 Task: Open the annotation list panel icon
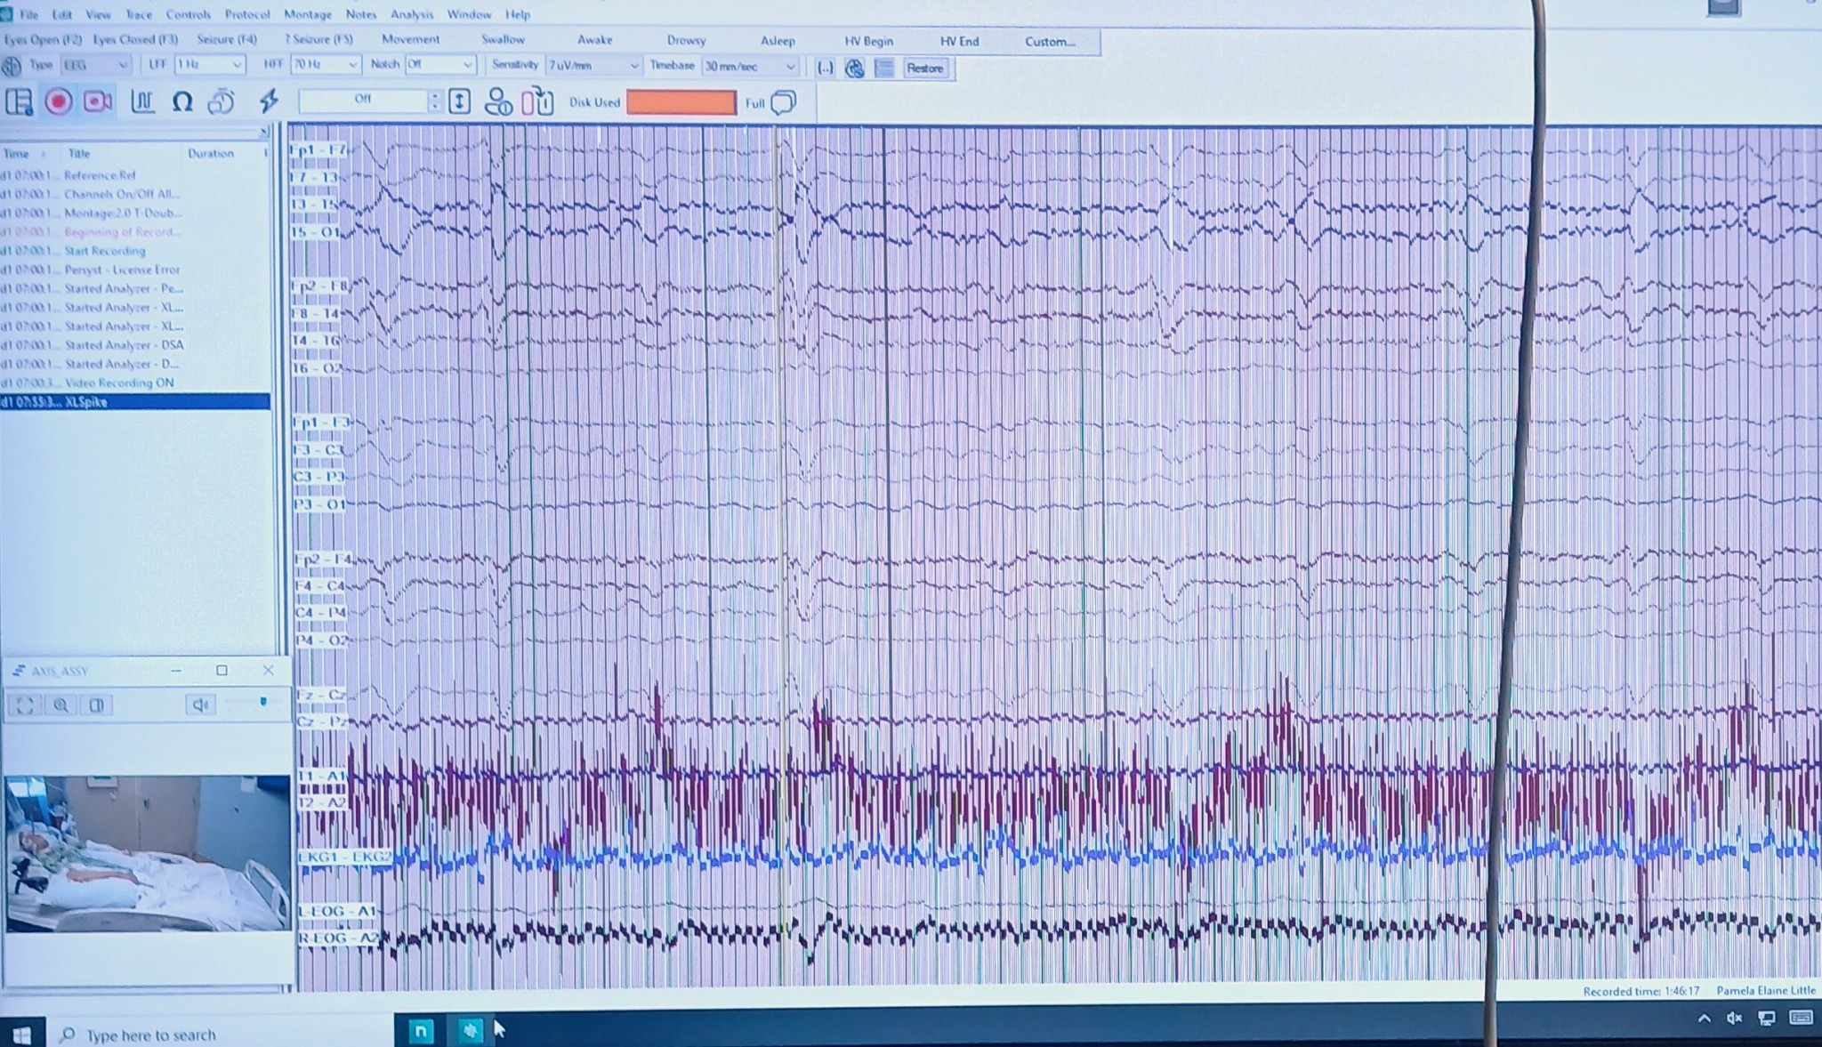tap(19, 102)
